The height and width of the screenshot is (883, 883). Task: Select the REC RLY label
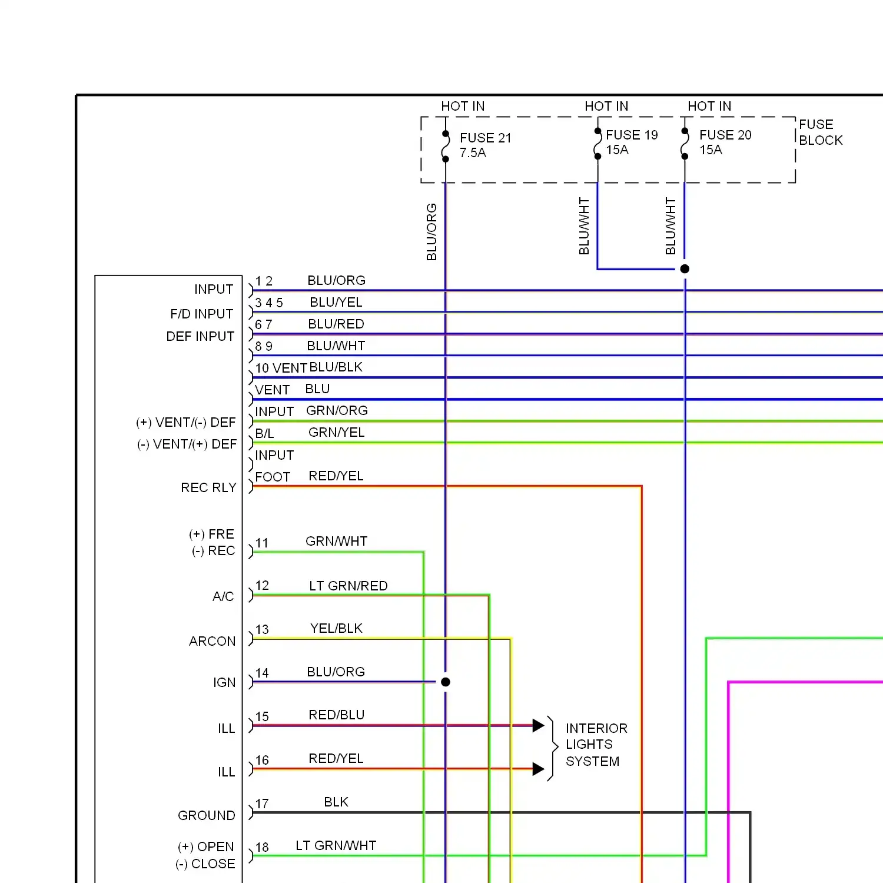point(208,487)
